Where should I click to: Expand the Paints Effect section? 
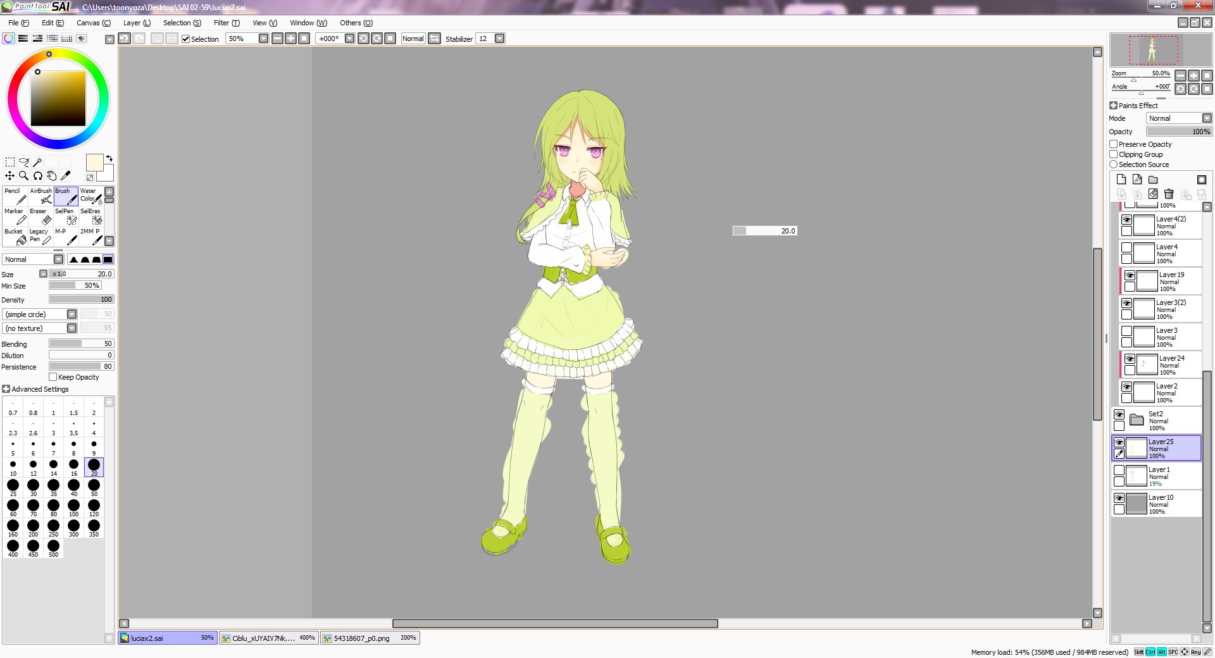point(1114,106)
